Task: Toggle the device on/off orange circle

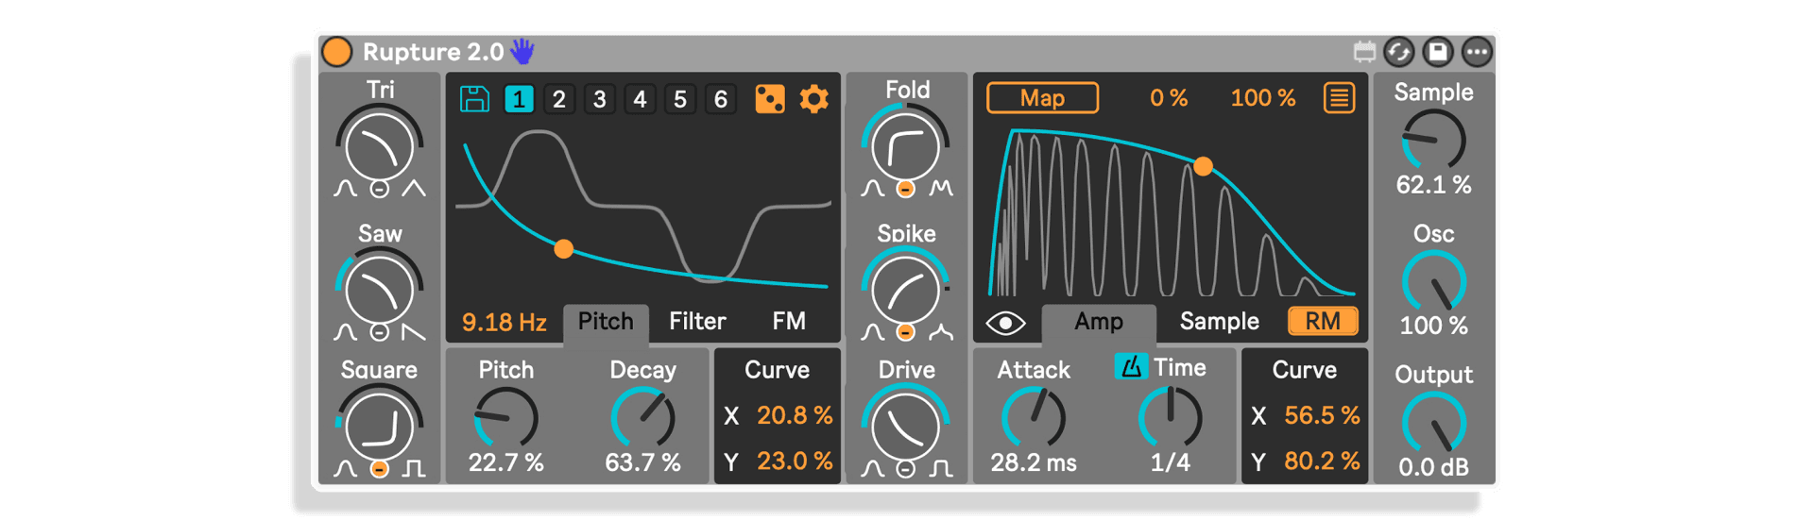Action: 337,52
